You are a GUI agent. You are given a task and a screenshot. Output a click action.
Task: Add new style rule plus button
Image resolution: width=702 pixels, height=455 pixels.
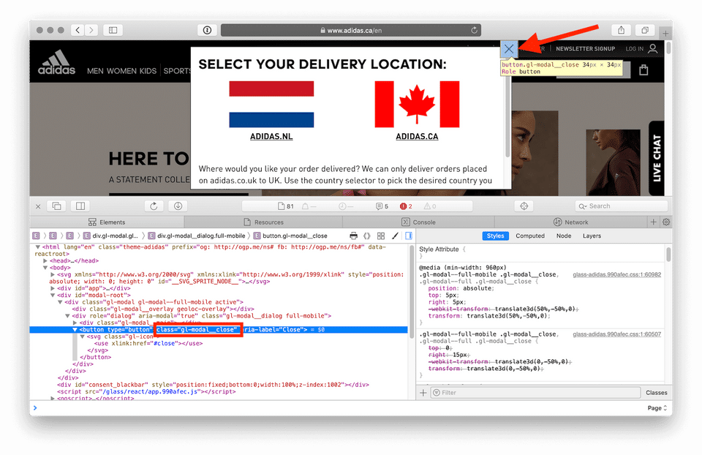(423, 393)
